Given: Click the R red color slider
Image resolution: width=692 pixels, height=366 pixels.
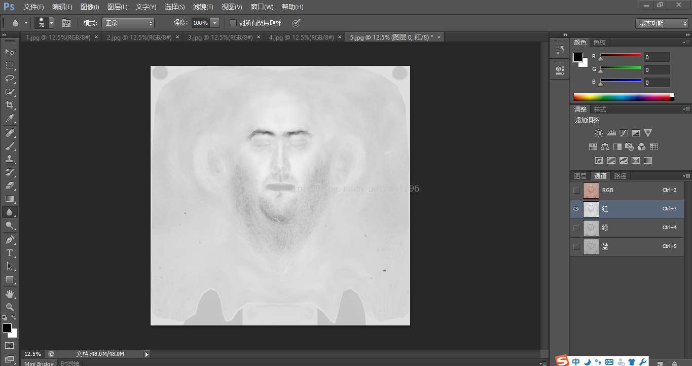Looking at the screenshot, I should click(x=621, y=55).
